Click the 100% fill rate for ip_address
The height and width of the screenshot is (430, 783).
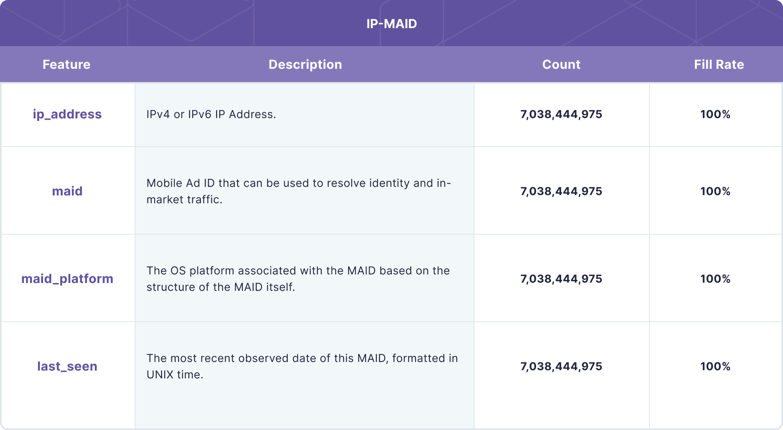715,114
